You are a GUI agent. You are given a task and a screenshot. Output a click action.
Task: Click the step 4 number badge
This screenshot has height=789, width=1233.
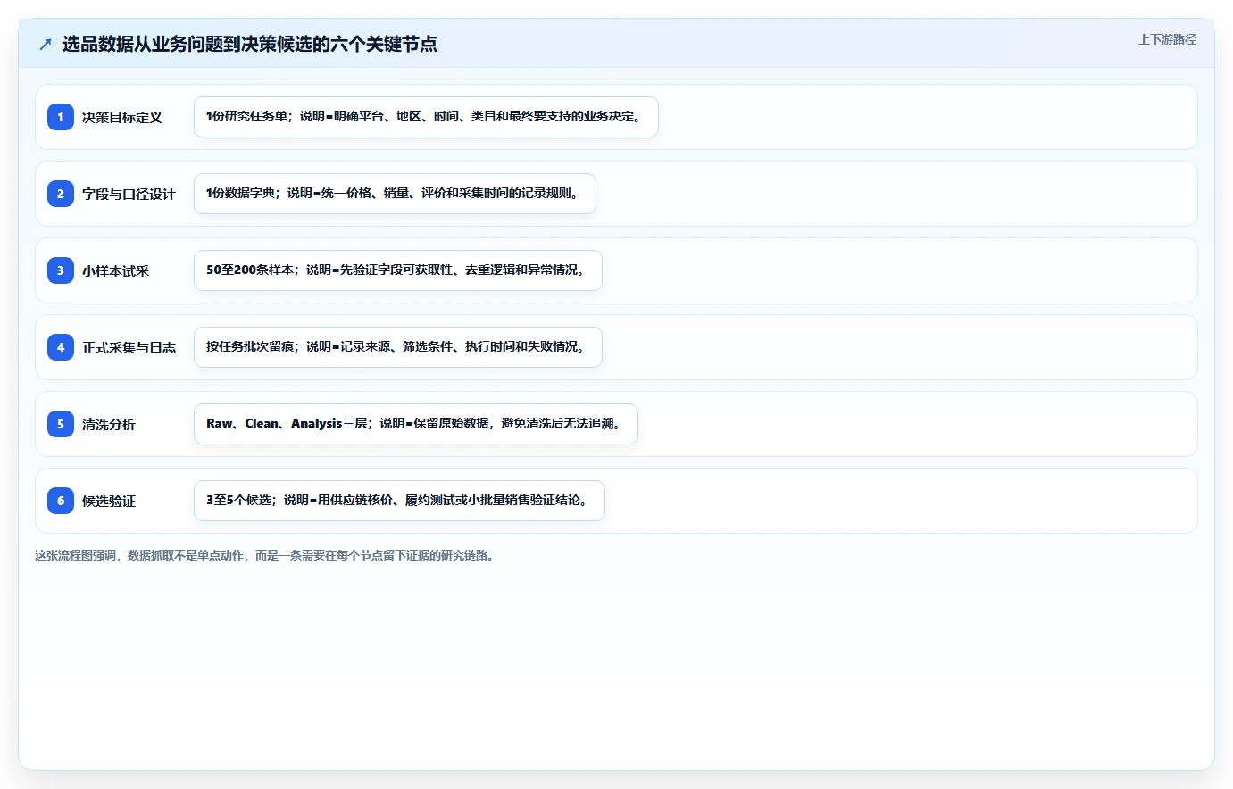(x=61, y=347)
